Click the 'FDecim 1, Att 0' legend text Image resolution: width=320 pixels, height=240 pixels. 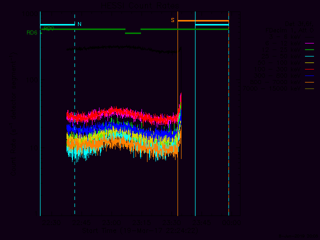289,30
